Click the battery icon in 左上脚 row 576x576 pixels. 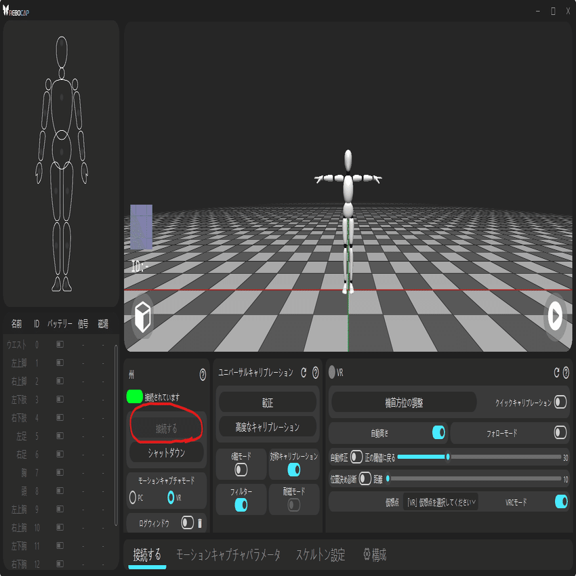point(60,363)
